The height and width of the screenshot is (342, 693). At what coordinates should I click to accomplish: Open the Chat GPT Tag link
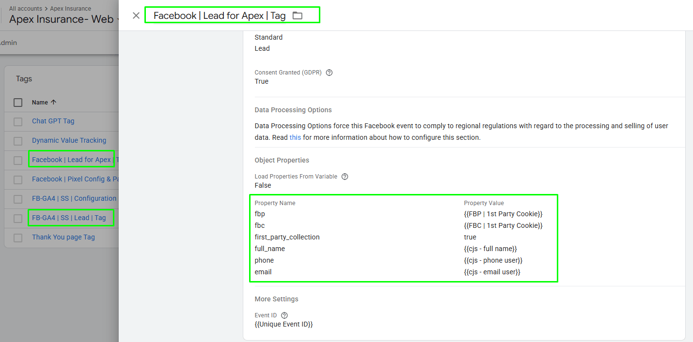pos(53,121)
